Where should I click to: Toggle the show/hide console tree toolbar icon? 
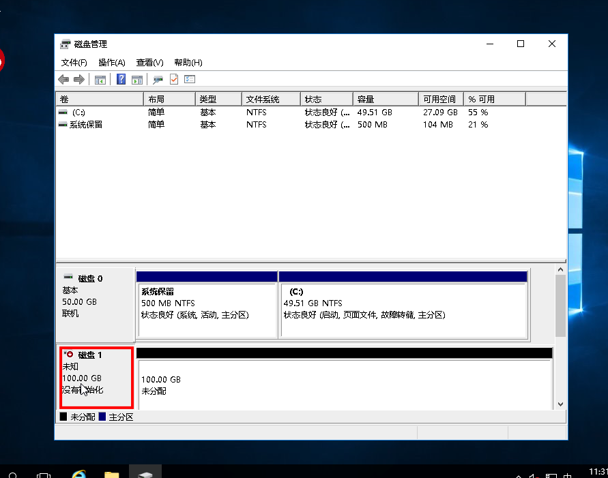[100, 80]
